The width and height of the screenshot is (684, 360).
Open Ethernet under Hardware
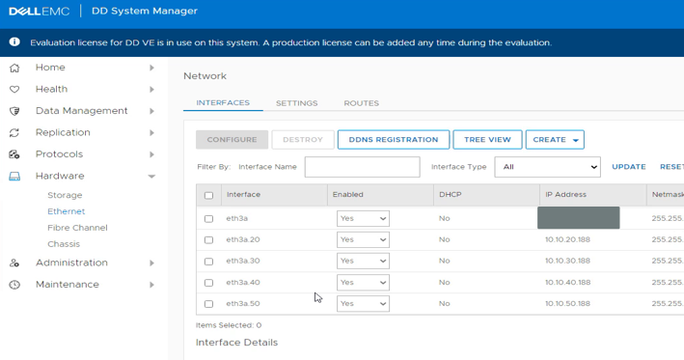coord(67,211)
